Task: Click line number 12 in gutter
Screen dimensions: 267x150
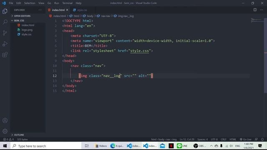Action: (x=55, y=76)
